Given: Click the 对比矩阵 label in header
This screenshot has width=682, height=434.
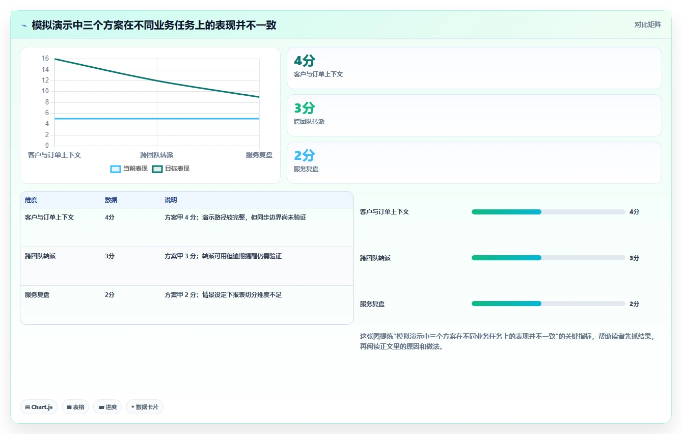Looking at the screenshot, I should click(x=647, y=24).
